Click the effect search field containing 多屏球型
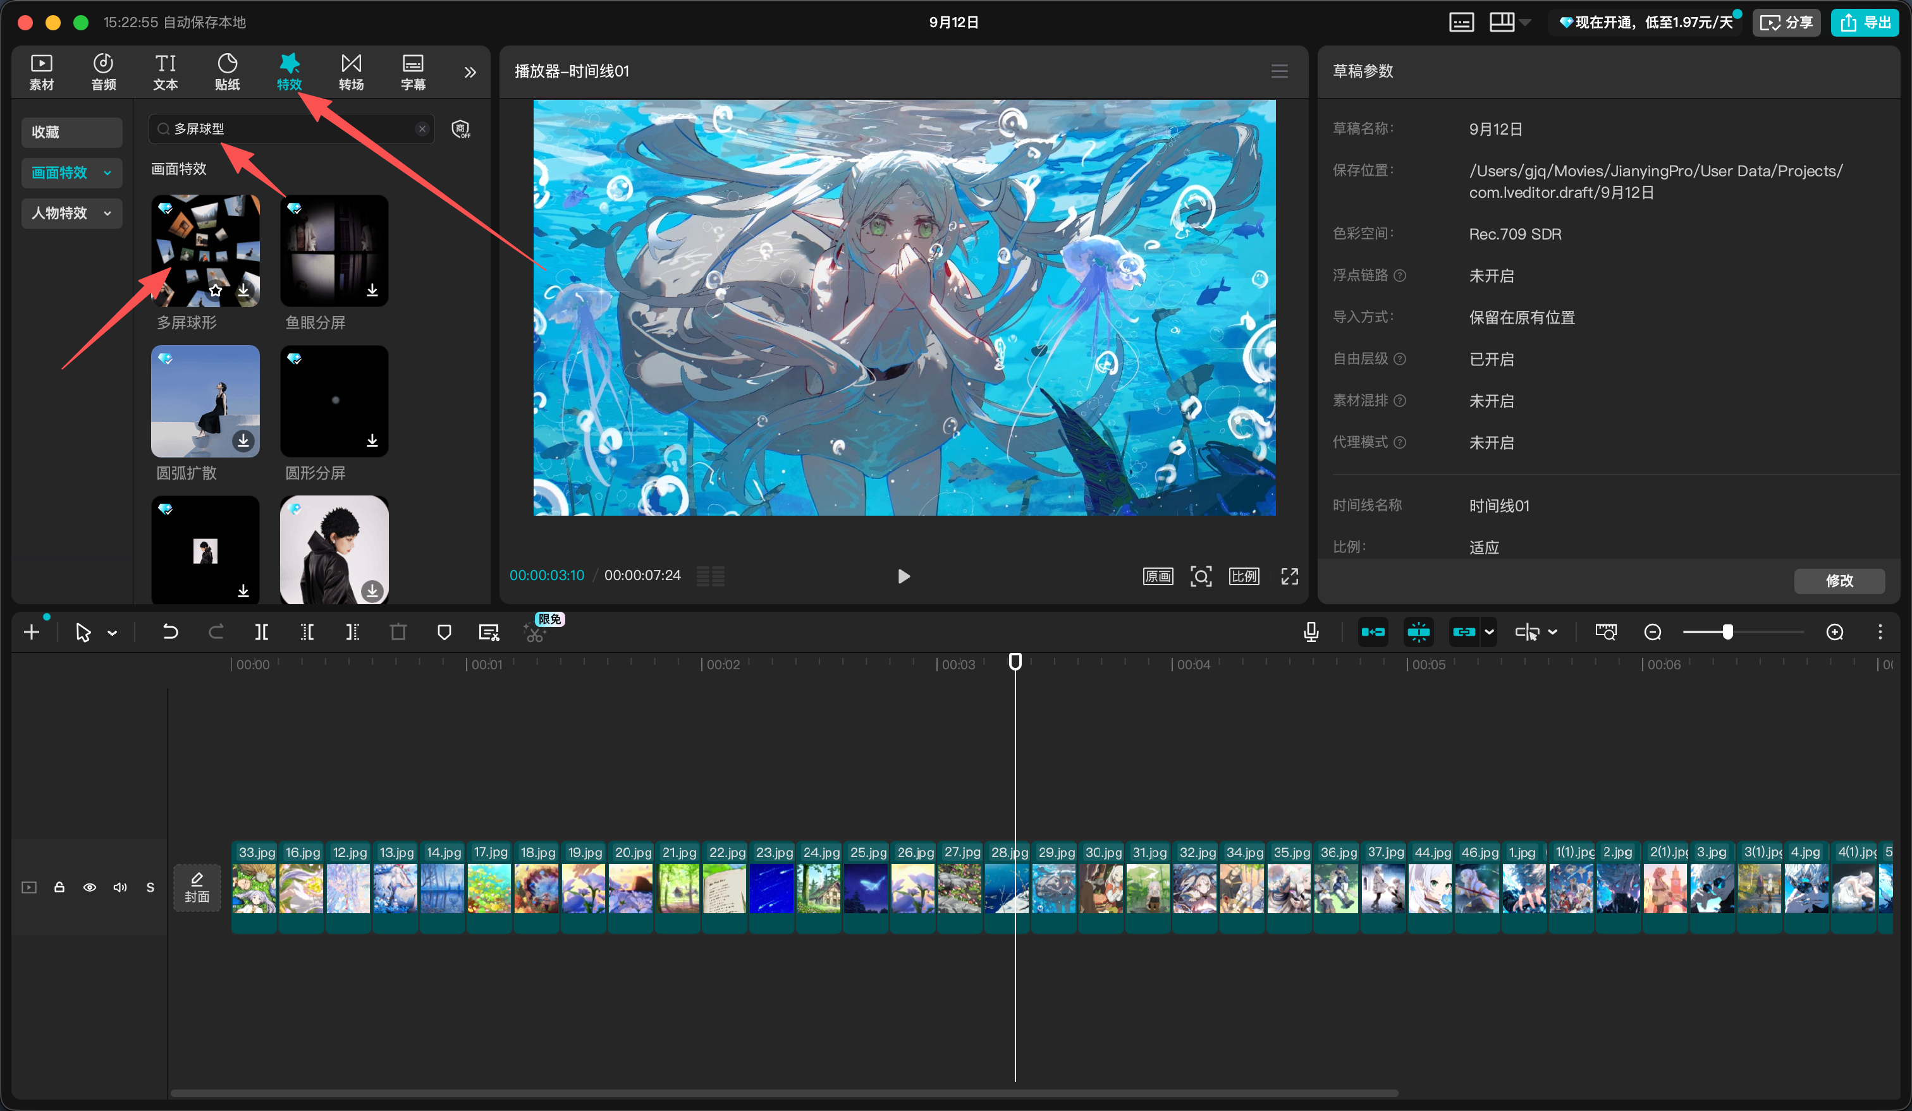 pyautogui.click(x=291, y=129)
